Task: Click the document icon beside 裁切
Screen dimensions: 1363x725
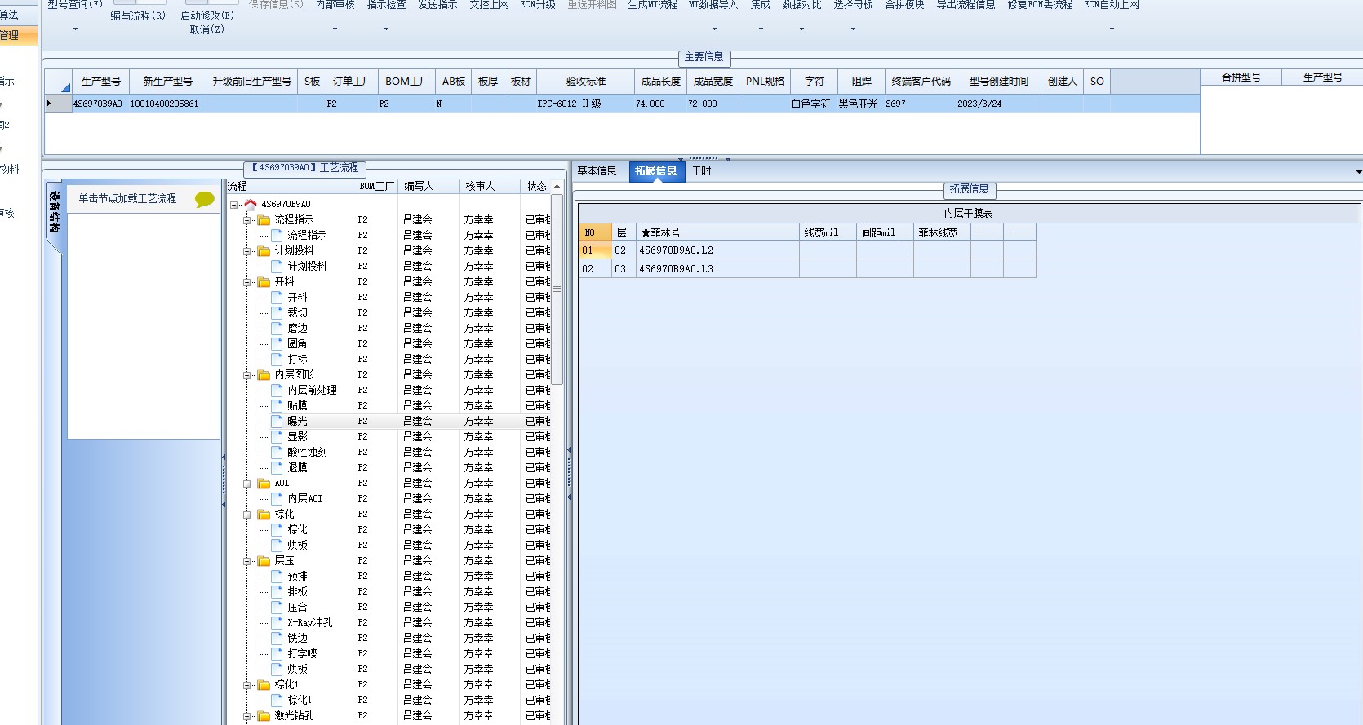Action: click(277, 313)
